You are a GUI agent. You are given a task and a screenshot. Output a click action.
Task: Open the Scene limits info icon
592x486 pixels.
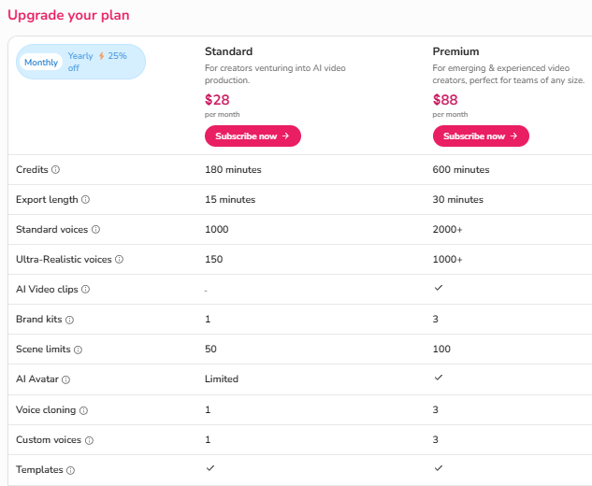(79, 350)
